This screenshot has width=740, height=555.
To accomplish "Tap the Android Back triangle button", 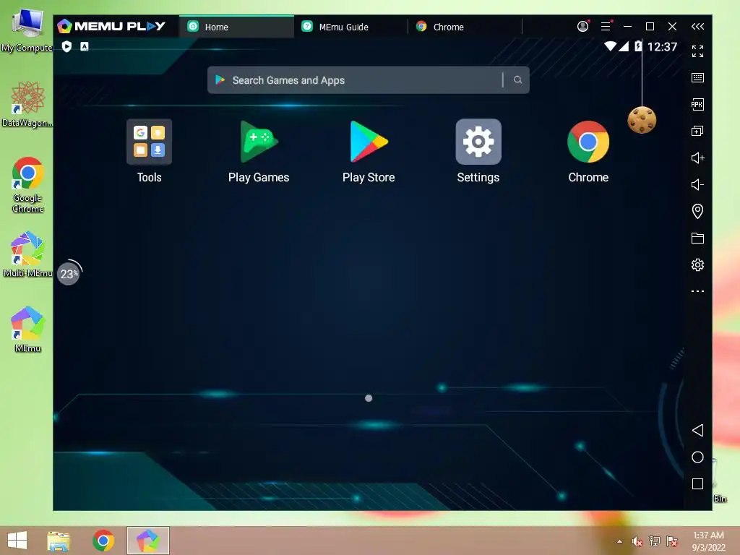I will pos(697,430).
